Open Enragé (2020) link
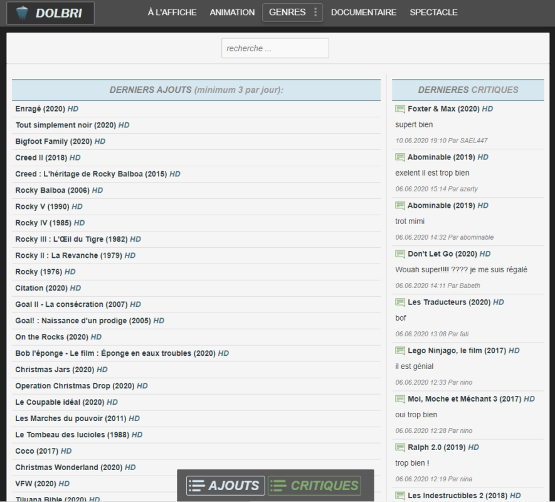Viewport: 555px width, 502px height. 47,109
